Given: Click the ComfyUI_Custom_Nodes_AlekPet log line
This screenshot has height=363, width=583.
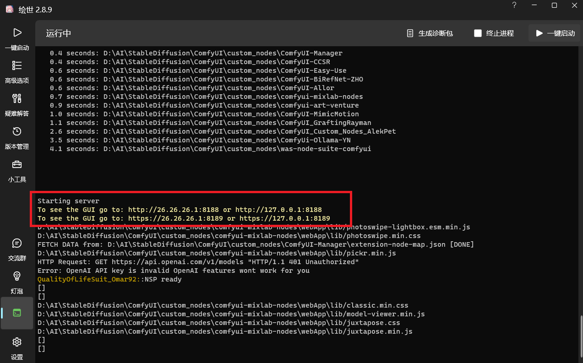Looking at the screenshot, I should (x=223, y=131).
